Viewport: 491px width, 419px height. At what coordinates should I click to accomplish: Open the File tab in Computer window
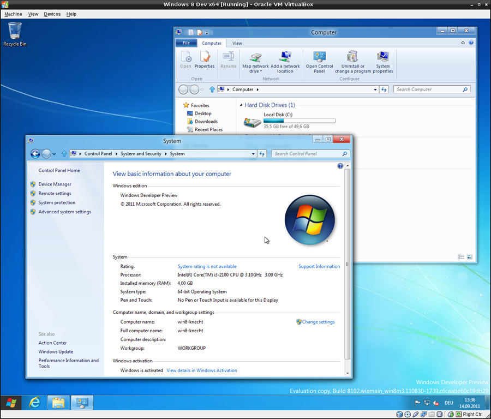click(186, 43)
